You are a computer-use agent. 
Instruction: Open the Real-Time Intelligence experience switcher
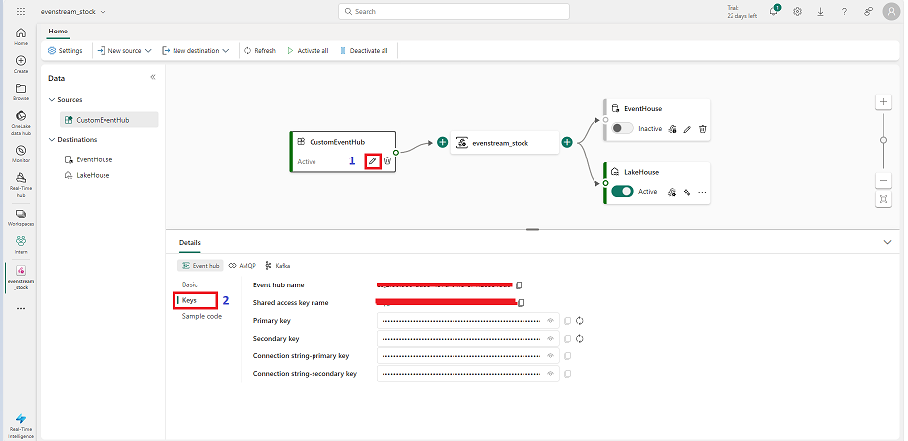coord(21,426)
